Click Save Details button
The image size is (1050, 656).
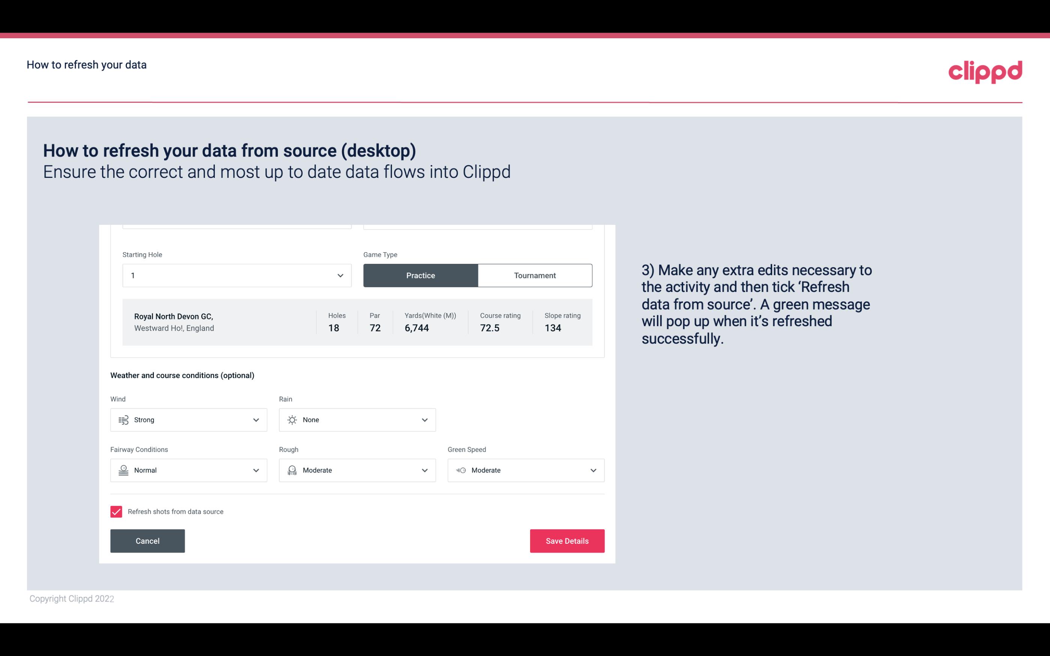[x=567, y=540]
